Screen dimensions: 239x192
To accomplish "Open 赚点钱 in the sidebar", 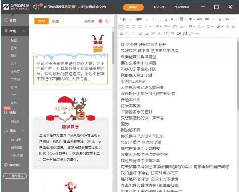I will coord(12,165).
